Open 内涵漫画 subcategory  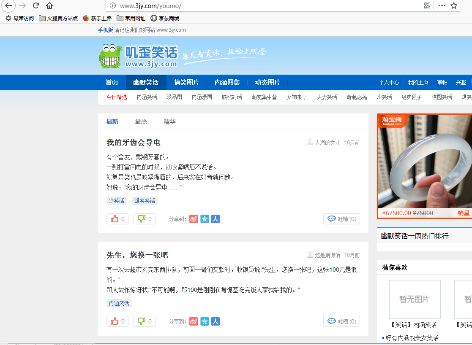pyautogui.click(x=202, y=97)
